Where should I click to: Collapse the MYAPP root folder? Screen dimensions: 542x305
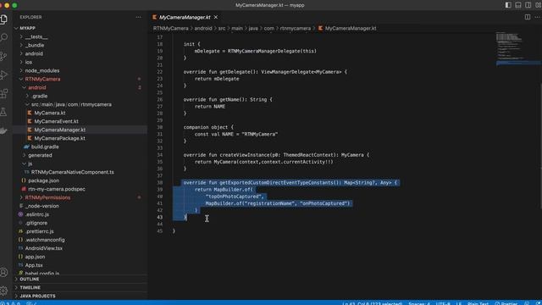(x=16, y=28)
